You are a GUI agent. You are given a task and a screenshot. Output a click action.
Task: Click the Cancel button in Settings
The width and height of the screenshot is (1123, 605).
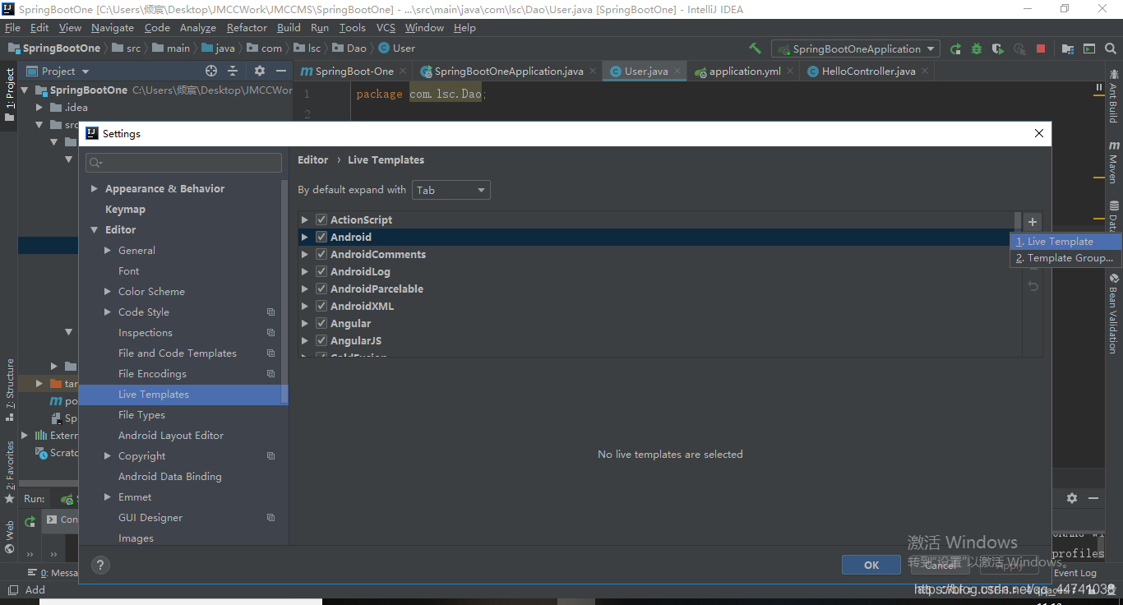point(940,565)
